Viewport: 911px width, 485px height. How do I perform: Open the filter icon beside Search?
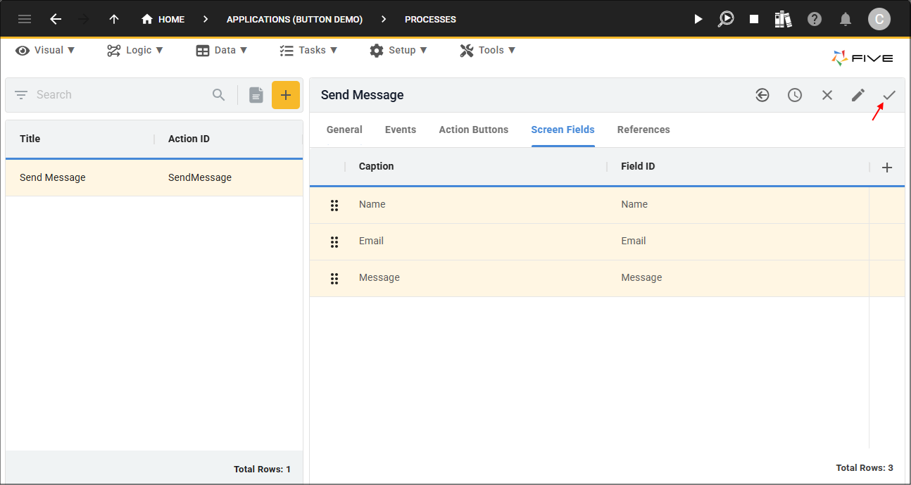coord(21,94)
